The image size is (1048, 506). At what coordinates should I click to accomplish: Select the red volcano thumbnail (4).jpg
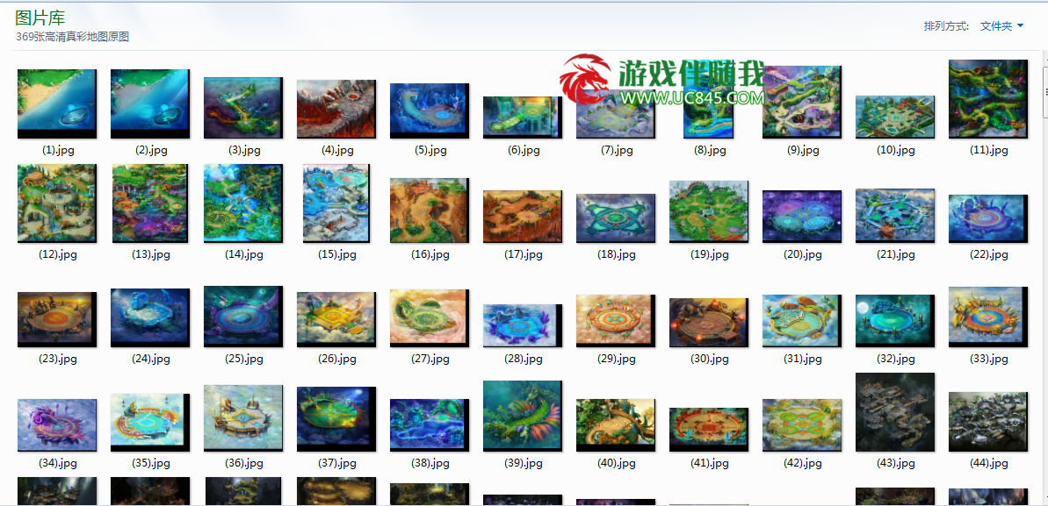(336, 109)
